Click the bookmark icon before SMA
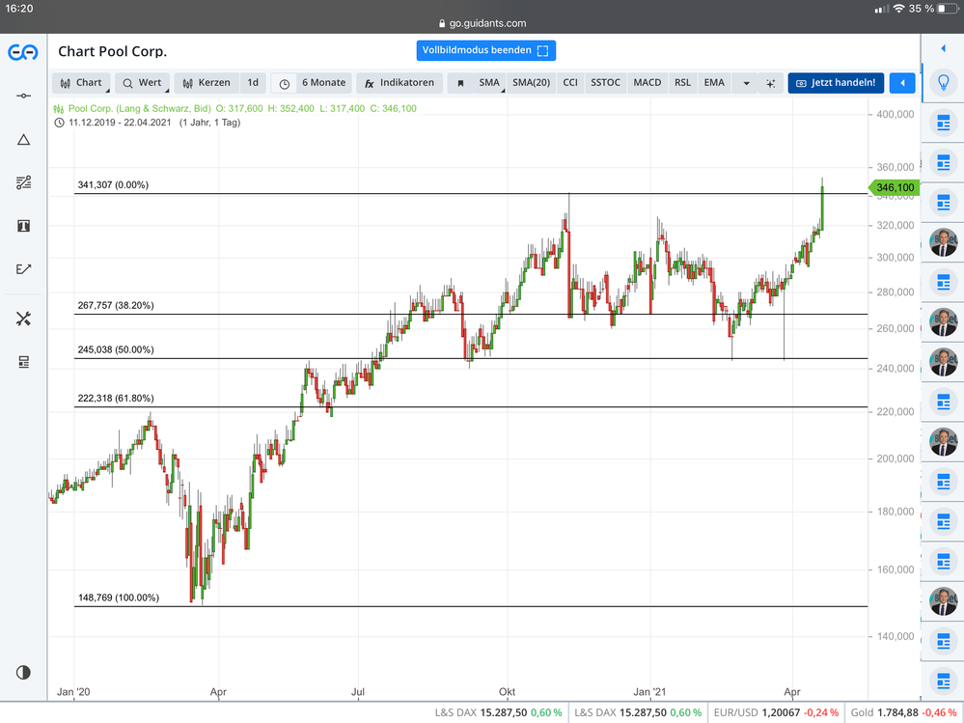 [x=460, y=83]
